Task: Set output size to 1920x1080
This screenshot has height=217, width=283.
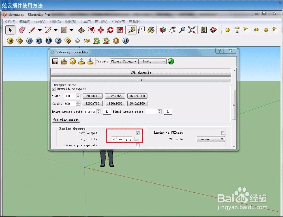Action: pyautogui.click(x=115, y=103)
